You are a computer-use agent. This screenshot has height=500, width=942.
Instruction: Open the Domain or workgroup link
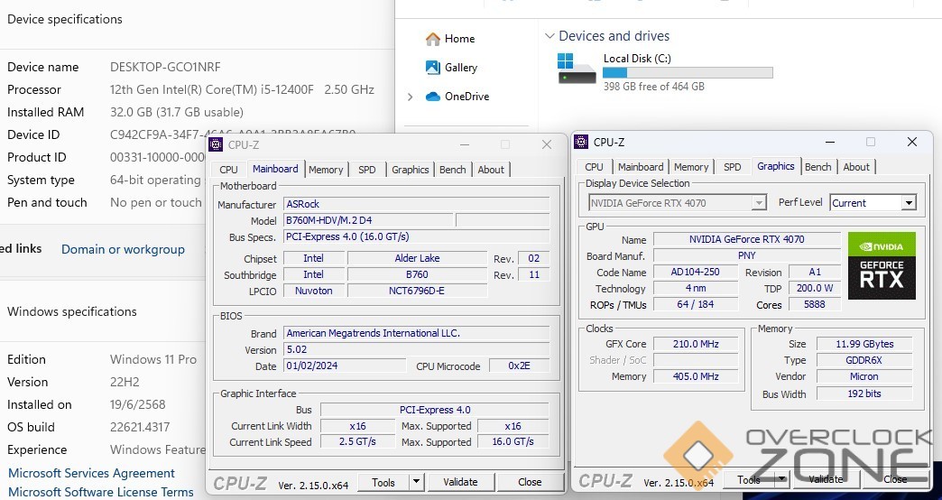123,249
